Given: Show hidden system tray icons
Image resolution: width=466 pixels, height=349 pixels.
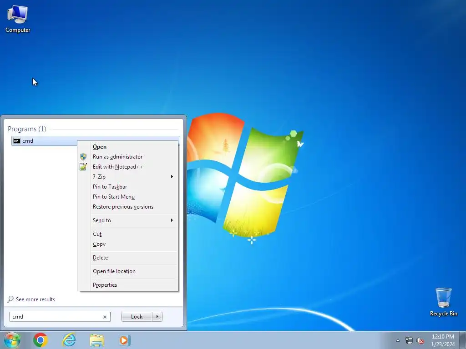Looking at the screenshot, I should (398, 340).
